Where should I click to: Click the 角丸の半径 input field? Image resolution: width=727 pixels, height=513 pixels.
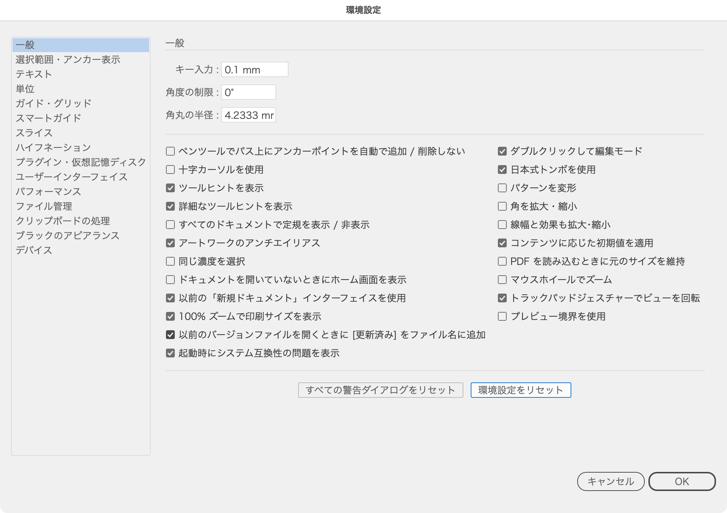tap(249, 115)
